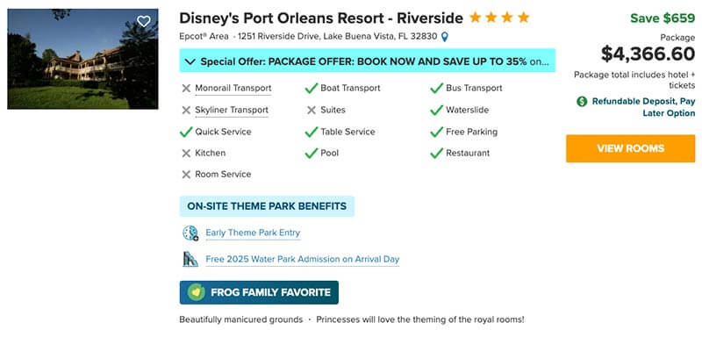Open the Early Theme Park Entry link
702x337 pixels.
pos(253,233)
